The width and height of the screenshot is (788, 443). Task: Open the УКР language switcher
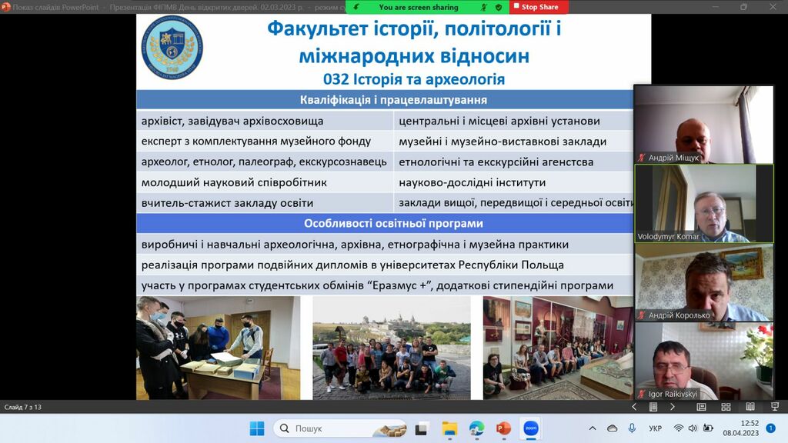tap(656, 428)
